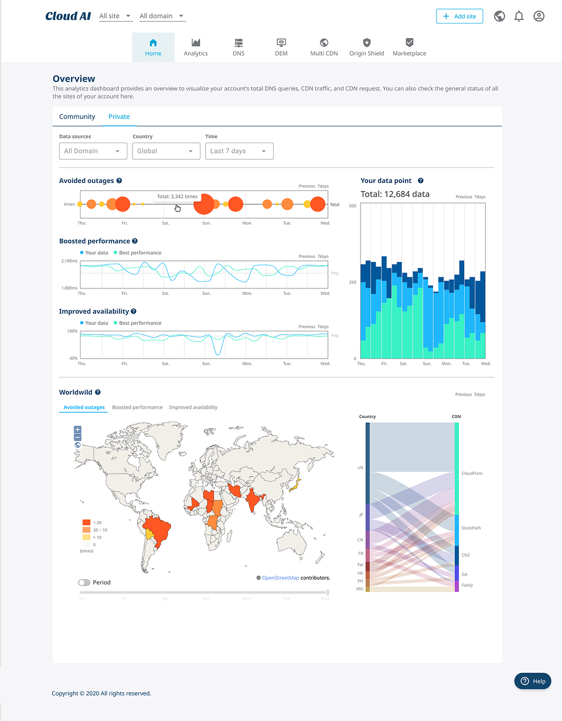The width and height of the screenshot is (562, 721).
Task: Click the globe language icon
Action: (499, 16)
